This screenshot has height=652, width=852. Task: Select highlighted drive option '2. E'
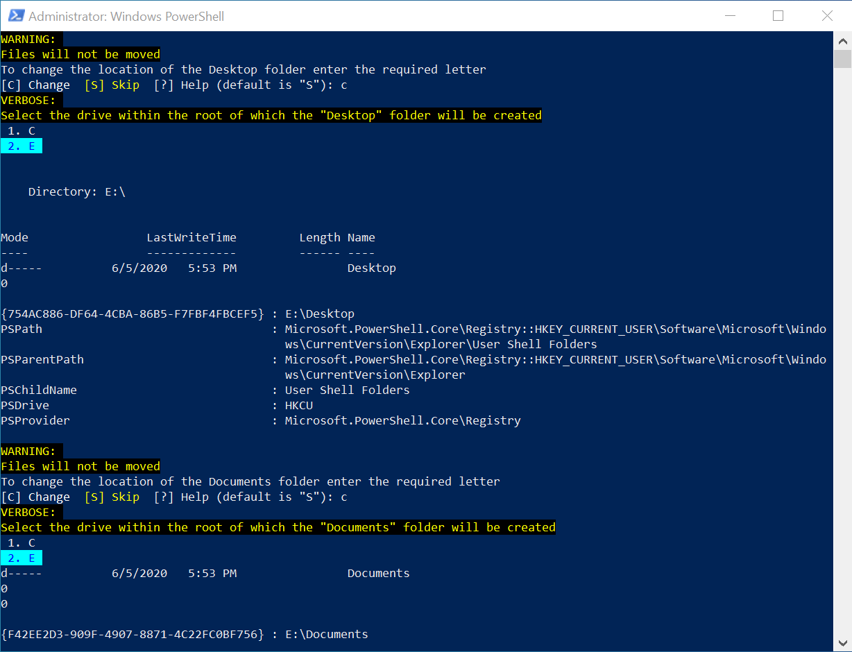pyautogui.click(x=21, y=146)
